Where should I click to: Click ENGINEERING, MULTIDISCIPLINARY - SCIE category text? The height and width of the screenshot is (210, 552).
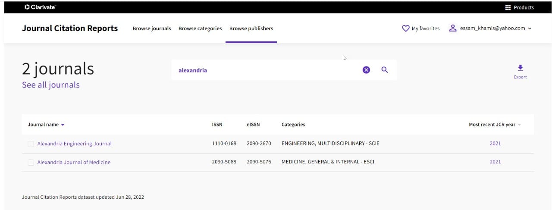pos(330,144)
